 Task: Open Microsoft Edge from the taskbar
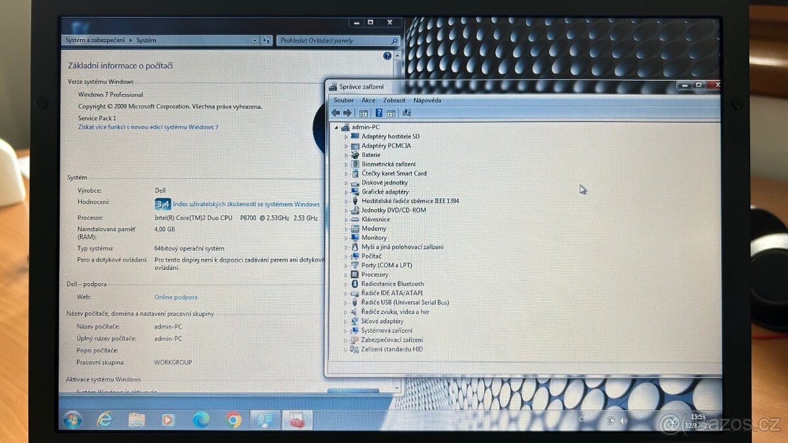(x=200, y=419)
